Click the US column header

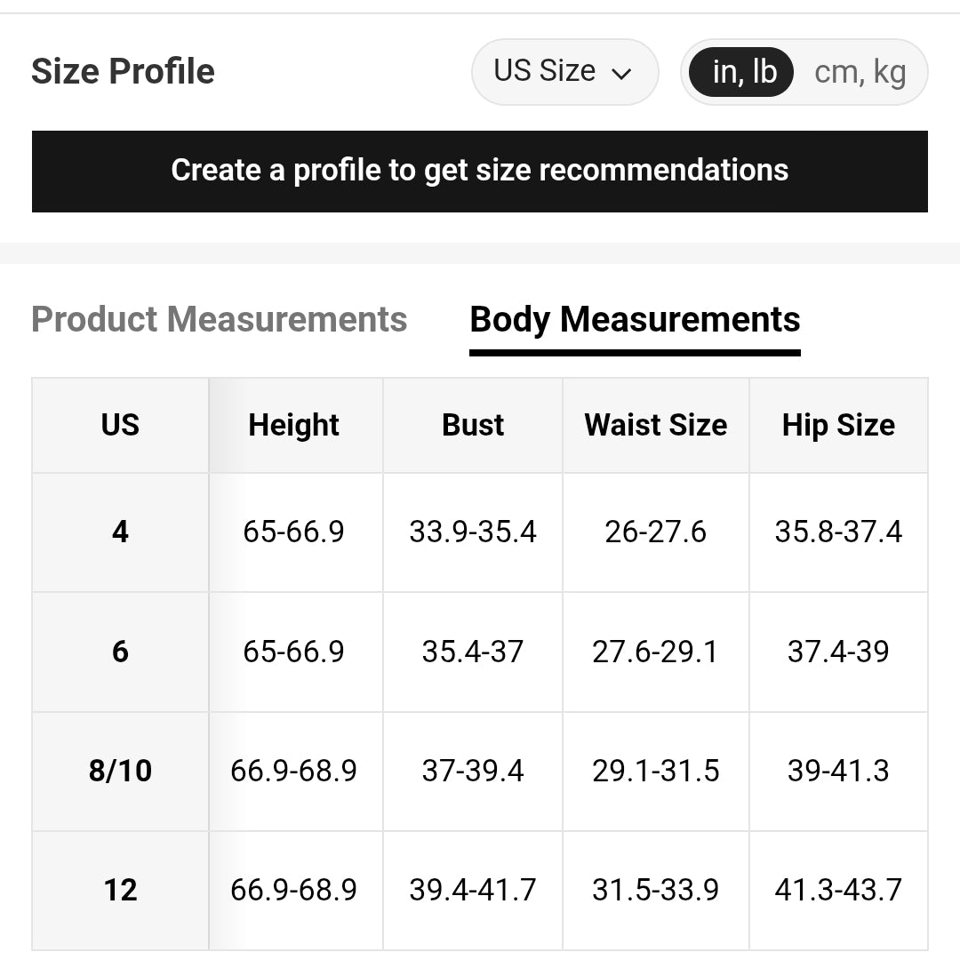120,425
